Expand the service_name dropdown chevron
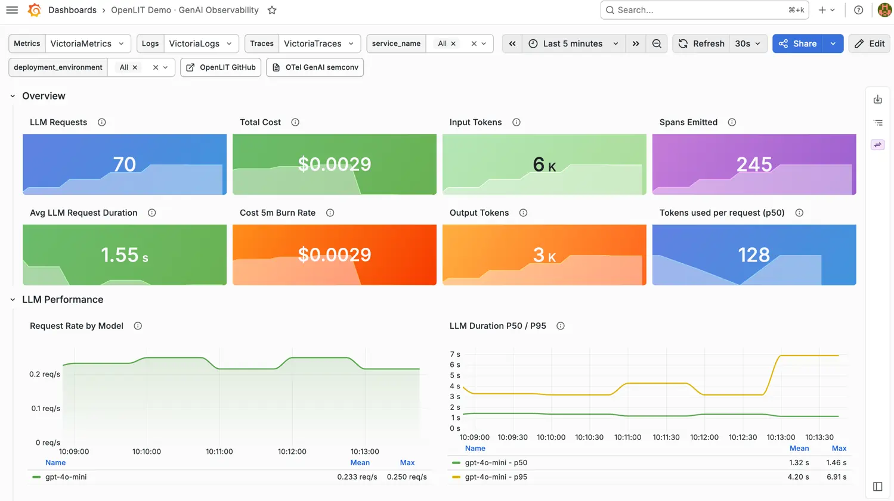 [484, 43]
